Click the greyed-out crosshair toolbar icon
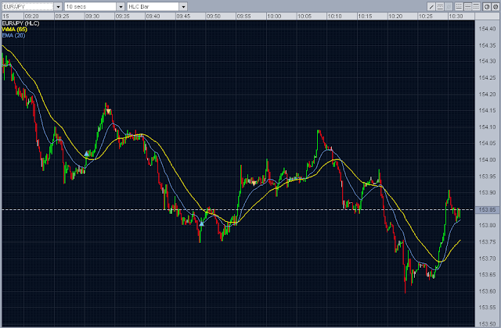 tap(449, 6)
